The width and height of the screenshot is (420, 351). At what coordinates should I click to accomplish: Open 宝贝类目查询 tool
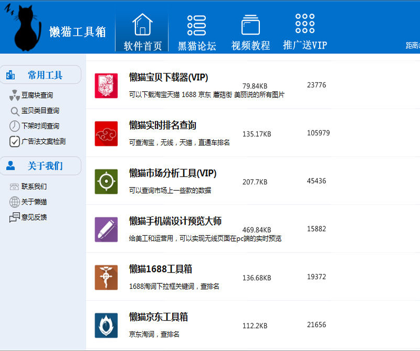[x=40, y=111]
